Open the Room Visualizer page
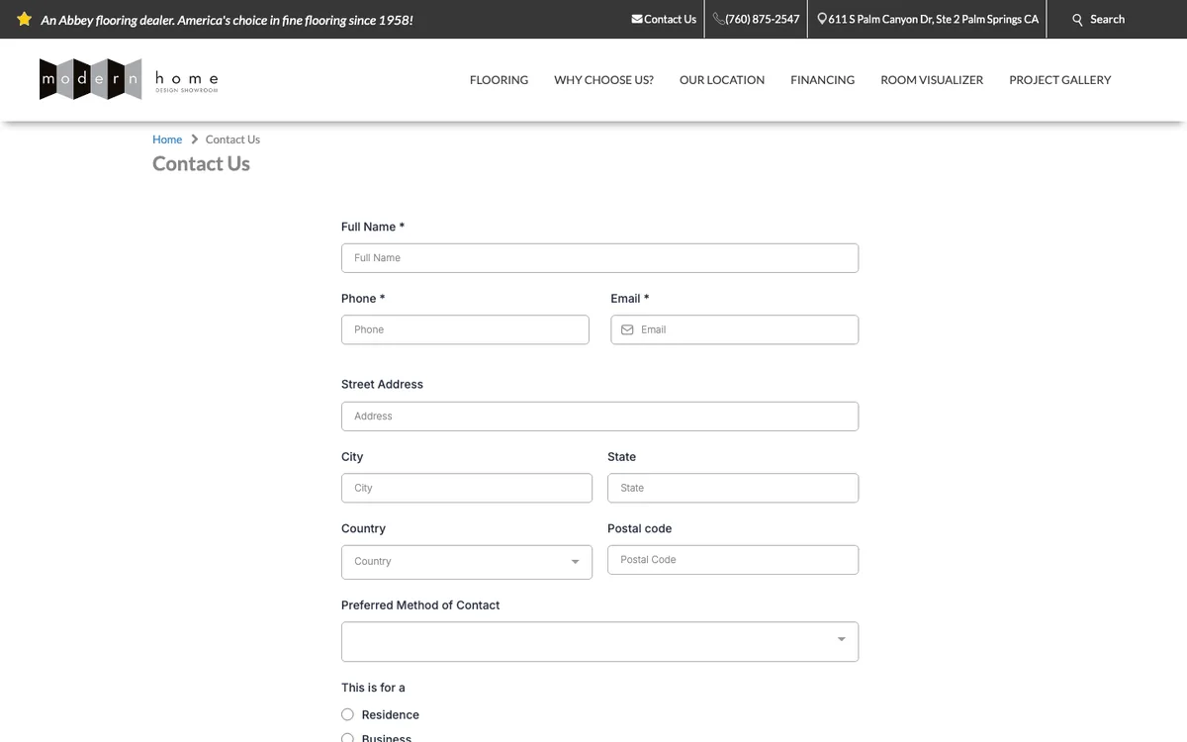The height and width of the screenshot is (742, 1187). coord(932,80)
